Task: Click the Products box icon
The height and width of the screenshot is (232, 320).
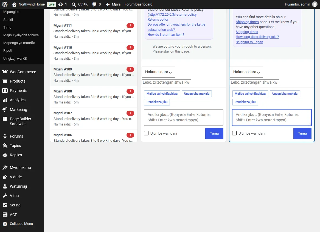Action: (x=5, y=81)
